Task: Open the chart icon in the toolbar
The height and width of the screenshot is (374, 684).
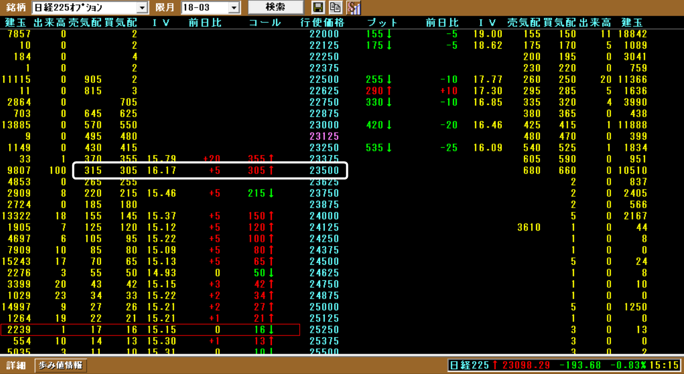Action: tap(354, 7)
